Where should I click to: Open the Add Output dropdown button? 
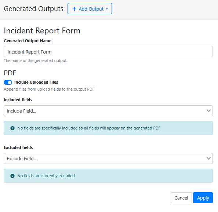click(x=90, y=9)
